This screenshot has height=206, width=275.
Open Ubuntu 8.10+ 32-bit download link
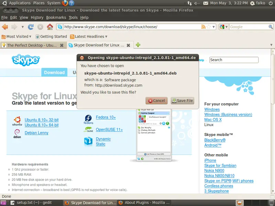pyautogui.click(x=42, y=120)
